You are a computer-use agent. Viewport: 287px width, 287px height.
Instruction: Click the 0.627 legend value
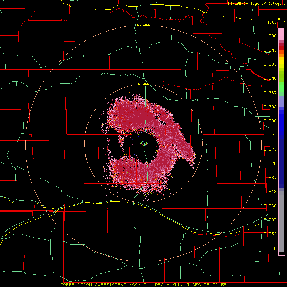tap(270, 135)
